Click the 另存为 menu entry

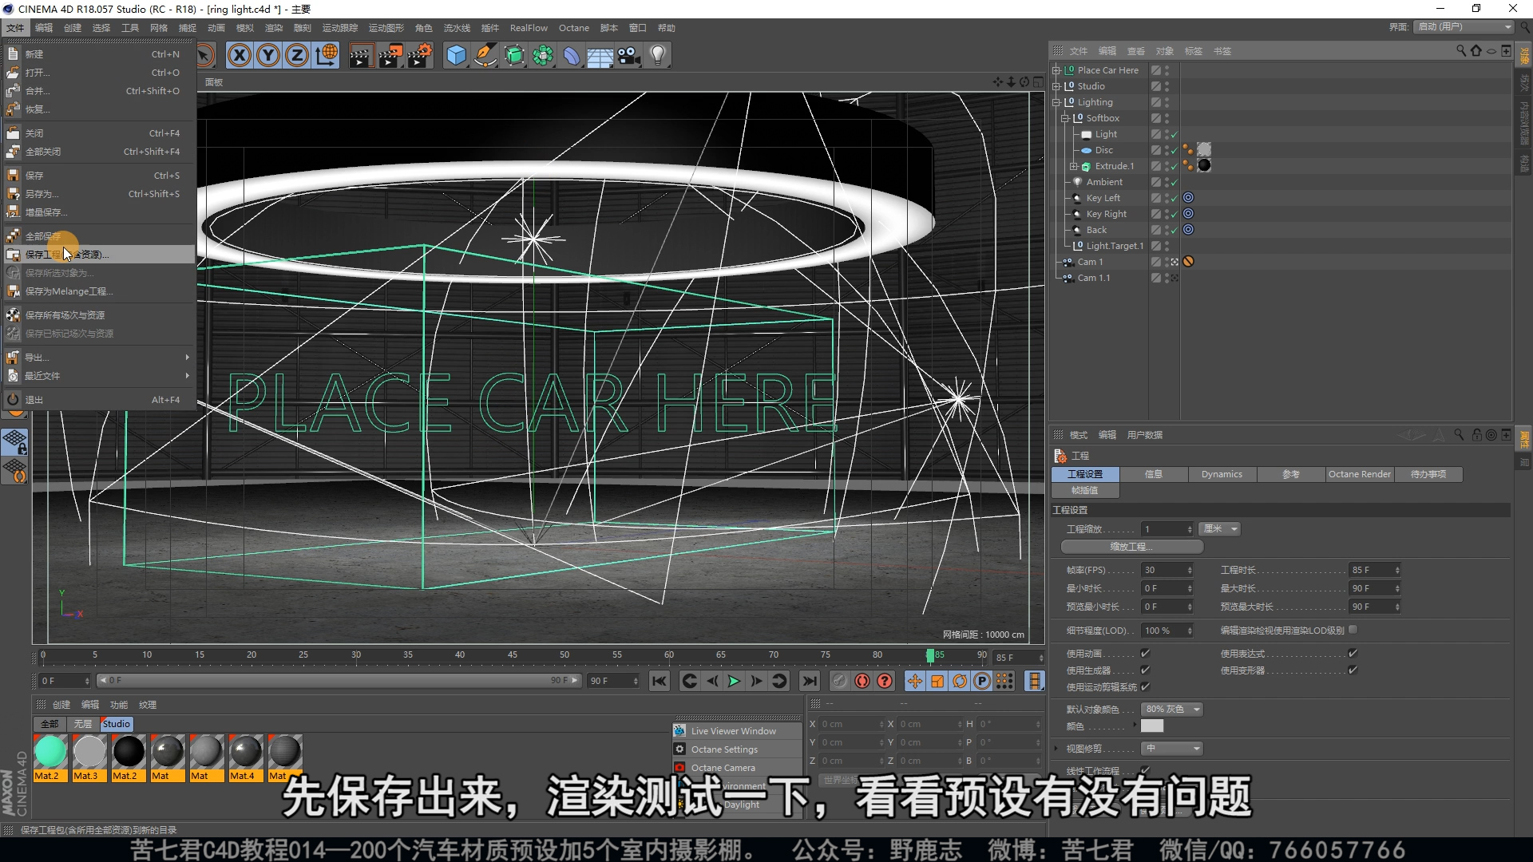pyautogui.click(x=42, y=194)
